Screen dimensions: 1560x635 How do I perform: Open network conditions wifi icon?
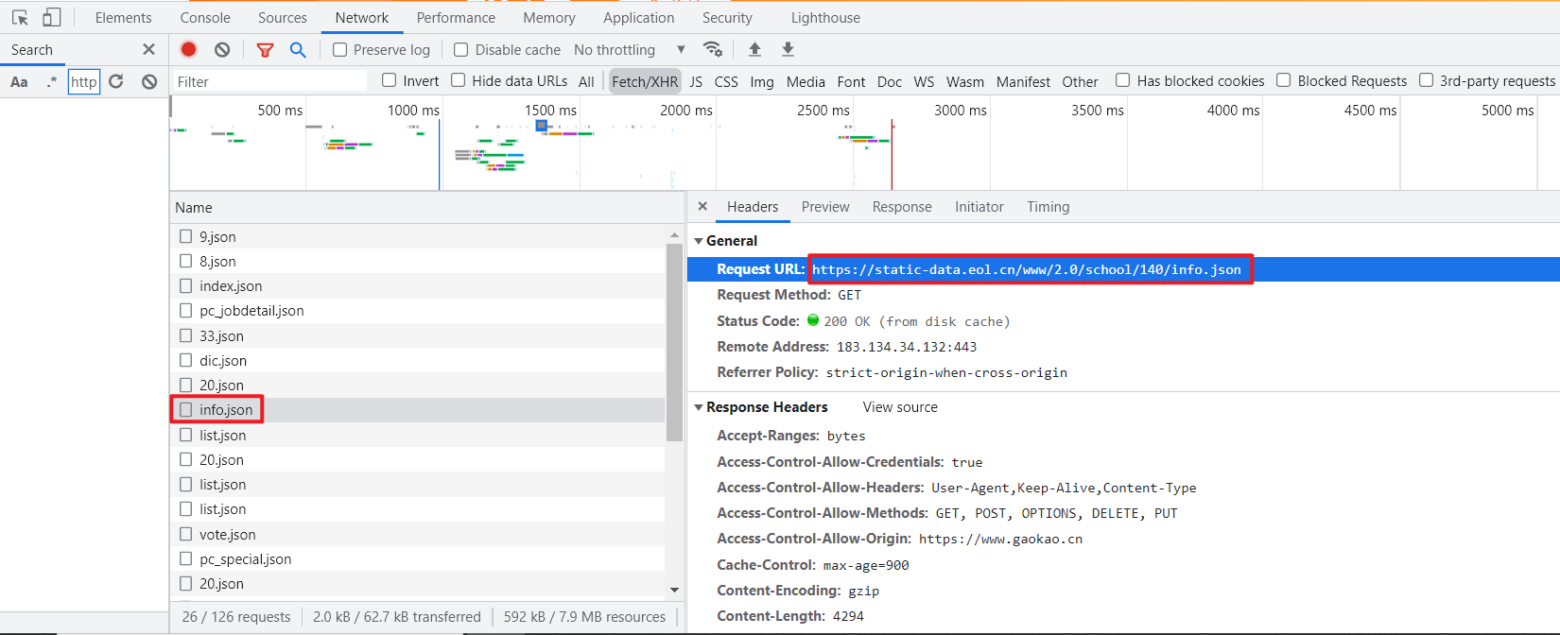coord(713,49)
